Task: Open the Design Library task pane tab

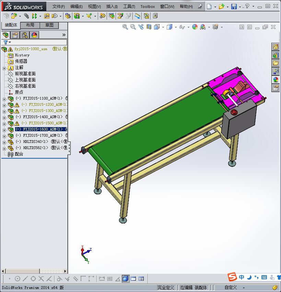Action: [x=276, y=55]
